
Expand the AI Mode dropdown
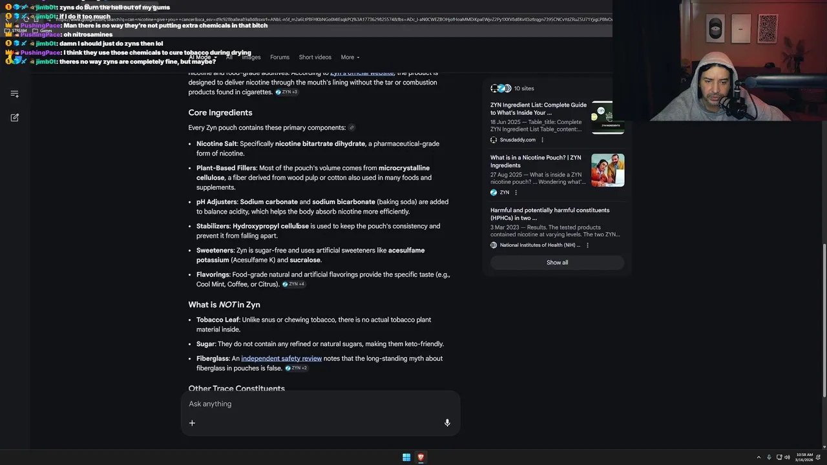202,57
